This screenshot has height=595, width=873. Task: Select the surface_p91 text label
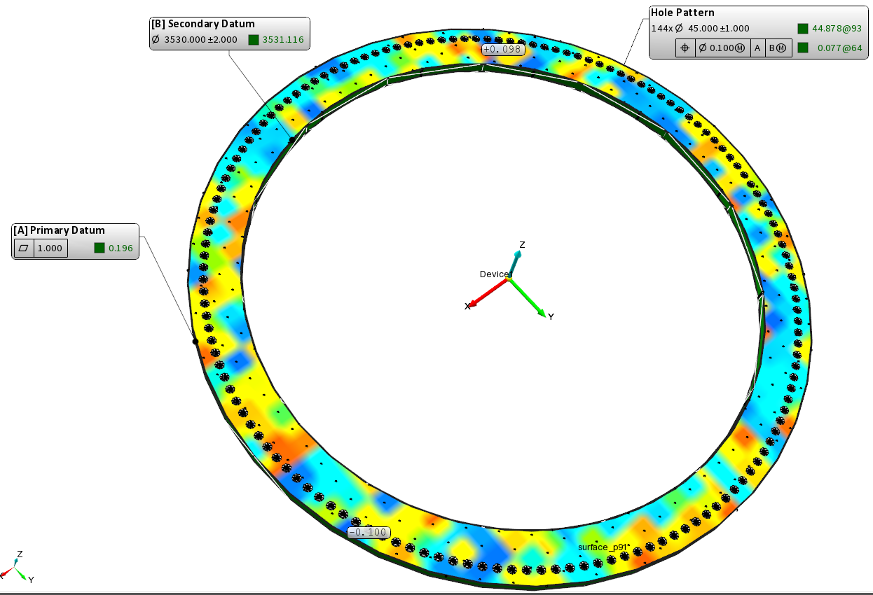(x=602, y=546)
